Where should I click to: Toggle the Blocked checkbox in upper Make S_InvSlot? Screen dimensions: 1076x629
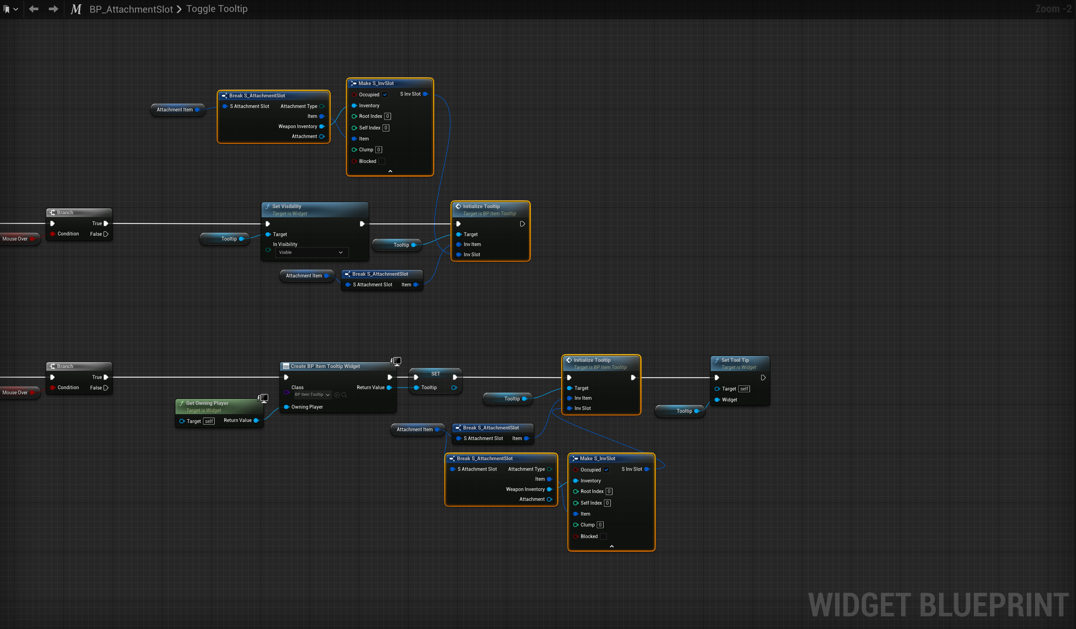(x=382, y=161)
